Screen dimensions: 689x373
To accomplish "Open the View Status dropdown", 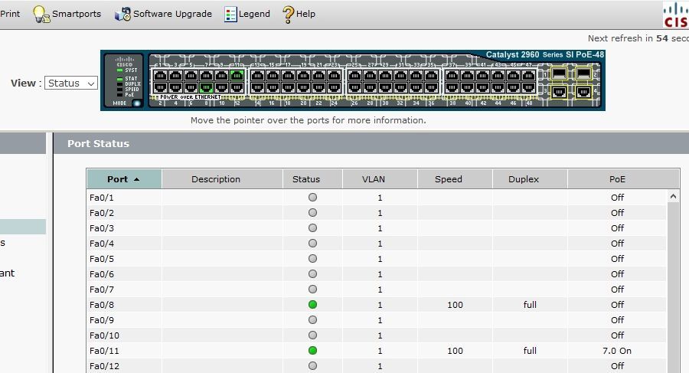I will click(70, 83).
